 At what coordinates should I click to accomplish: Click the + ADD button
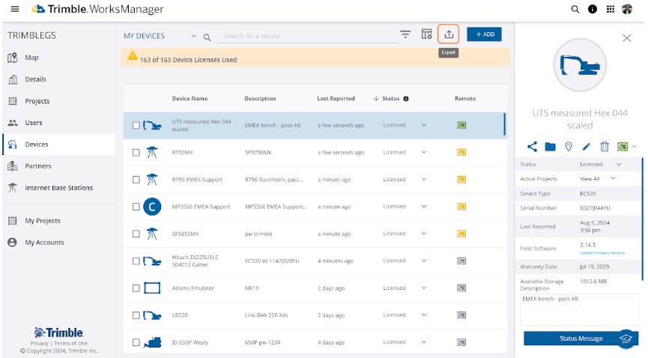point(484,34)
